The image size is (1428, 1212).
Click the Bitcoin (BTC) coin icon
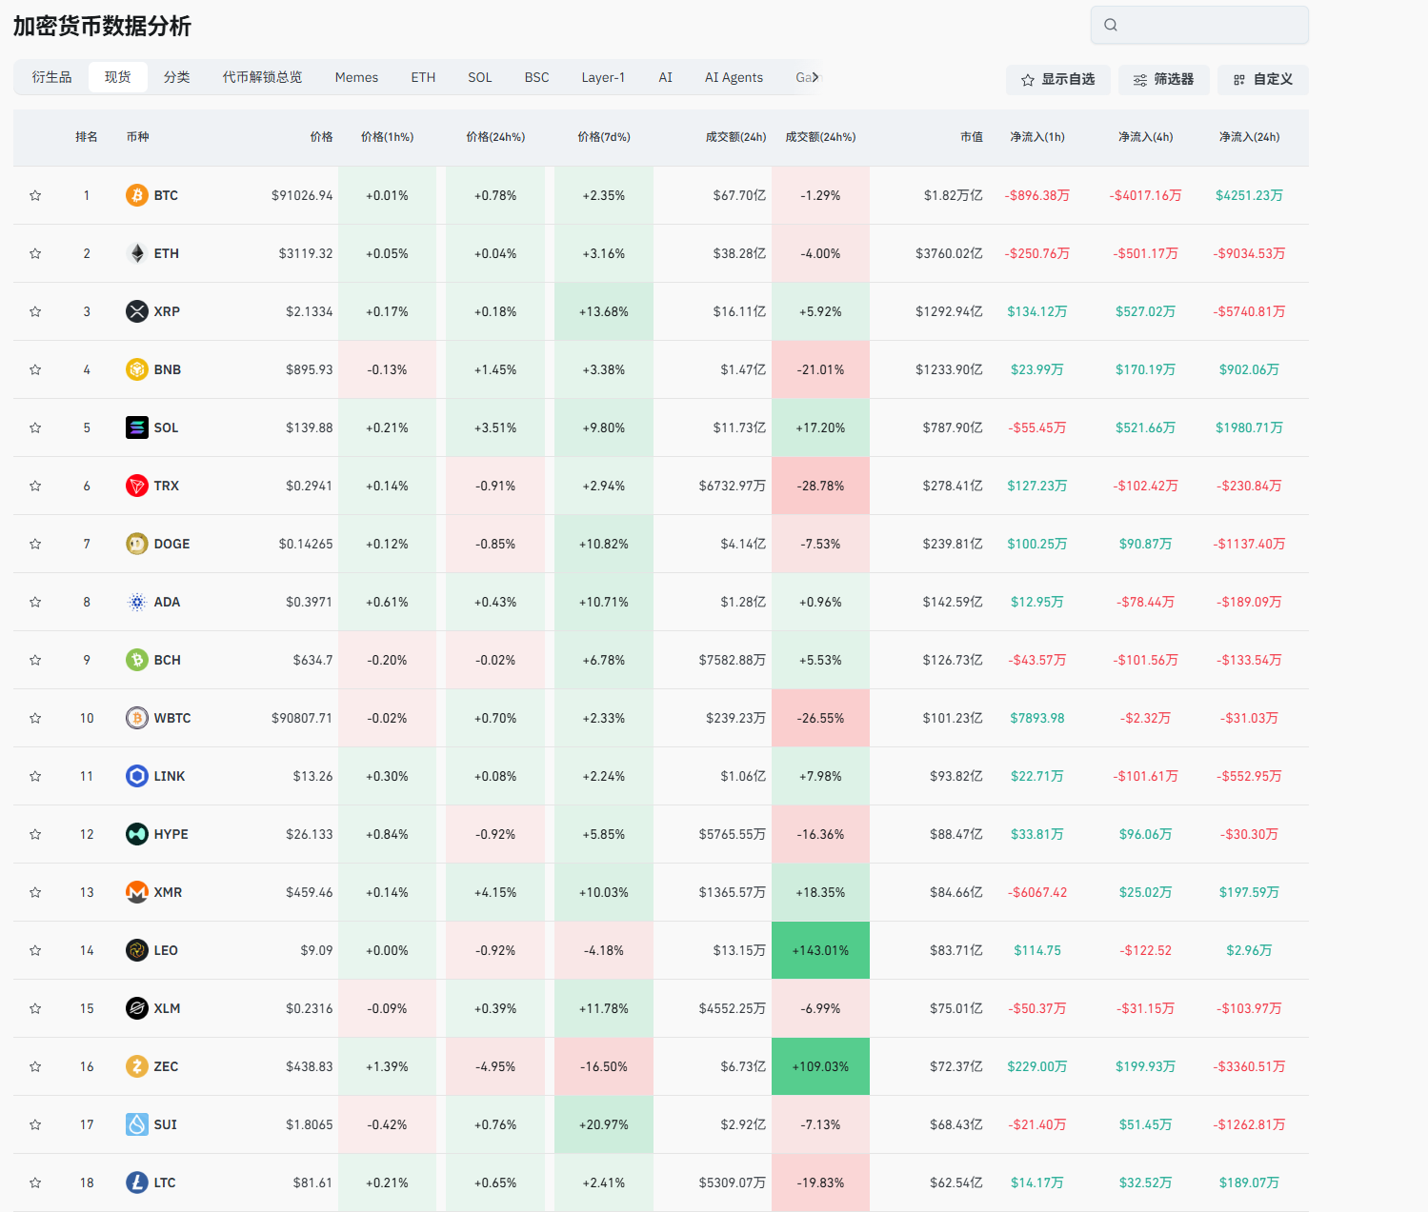click(x=137, y=195)
